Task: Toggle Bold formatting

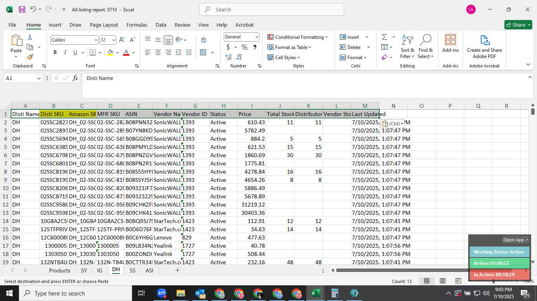Action: coord(55,53)
